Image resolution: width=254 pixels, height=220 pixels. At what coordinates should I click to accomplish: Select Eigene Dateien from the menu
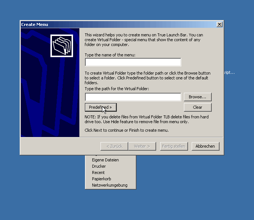(x=105, y=160)
